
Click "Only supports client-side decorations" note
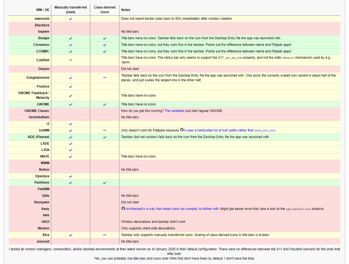tap(148, 228)
